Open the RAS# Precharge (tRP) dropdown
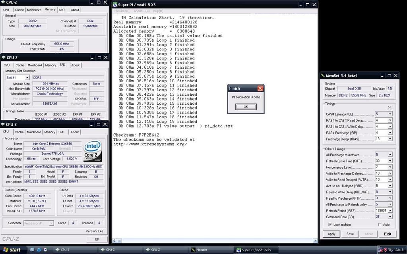407x254 pixels. 390,133
